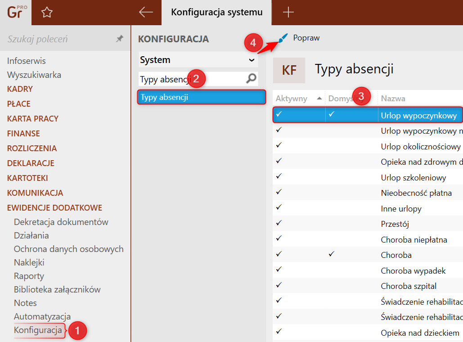Click the KF tile icon
Image resolution: width=463 pixels, height=342 pixels.
pos(289,70)
